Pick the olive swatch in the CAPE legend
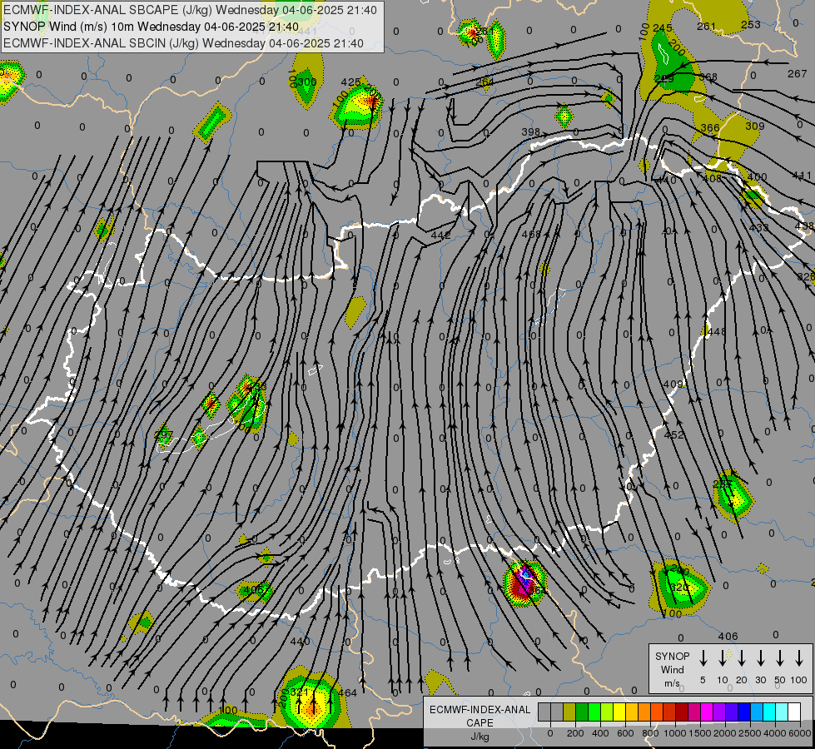The width and height of the screenshot is (815, 749). (569, 712)
